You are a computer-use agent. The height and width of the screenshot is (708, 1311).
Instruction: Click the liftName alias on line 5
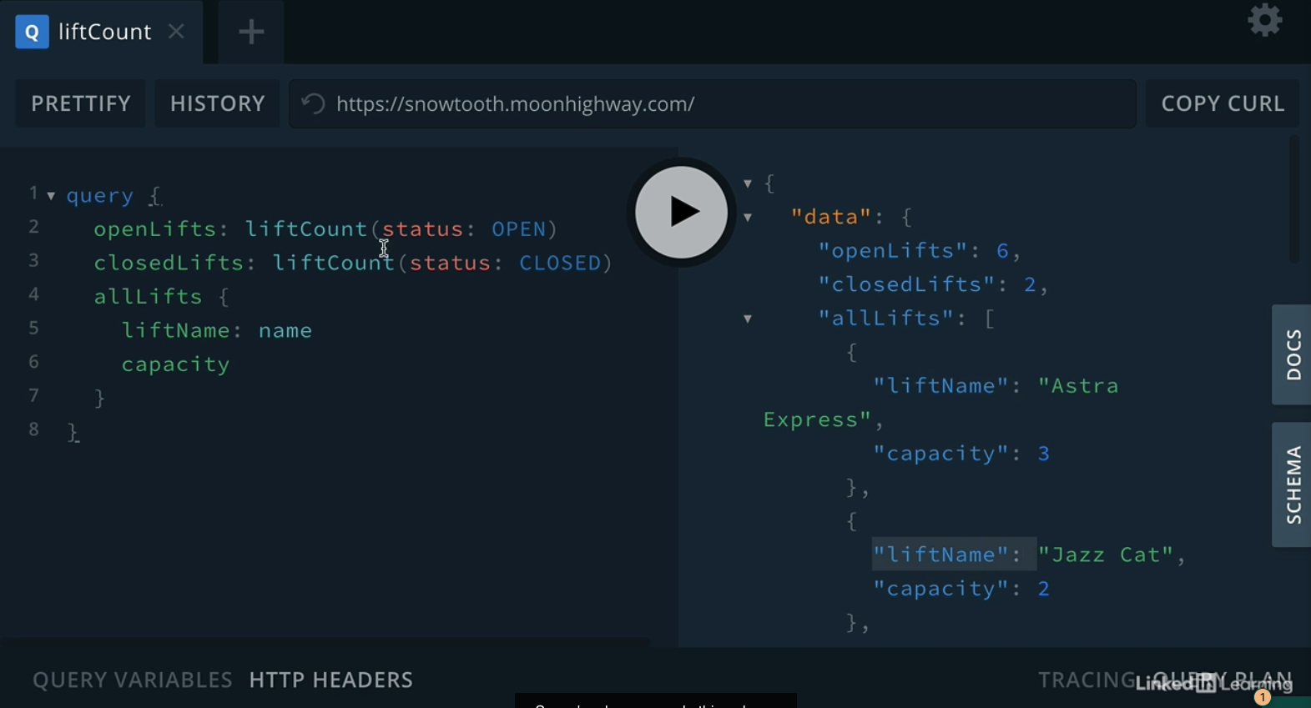(176, 330)
